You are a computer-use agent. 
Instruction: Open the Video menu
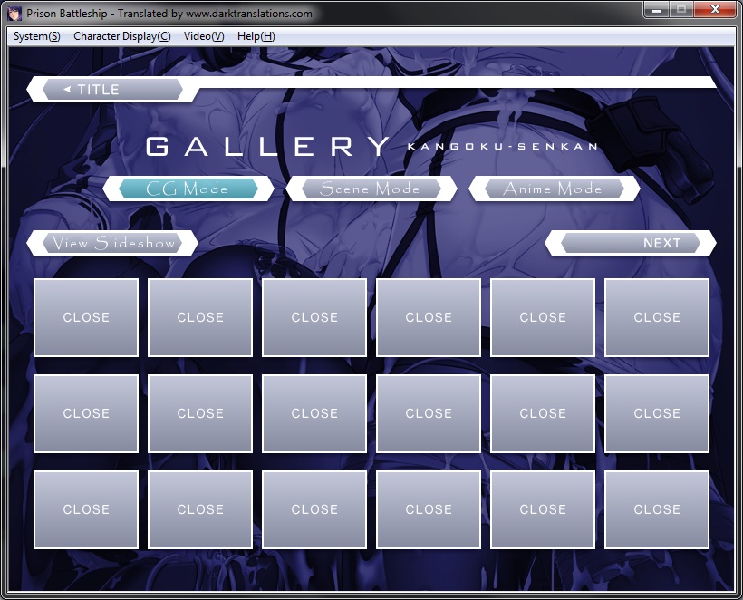[204, 36]
